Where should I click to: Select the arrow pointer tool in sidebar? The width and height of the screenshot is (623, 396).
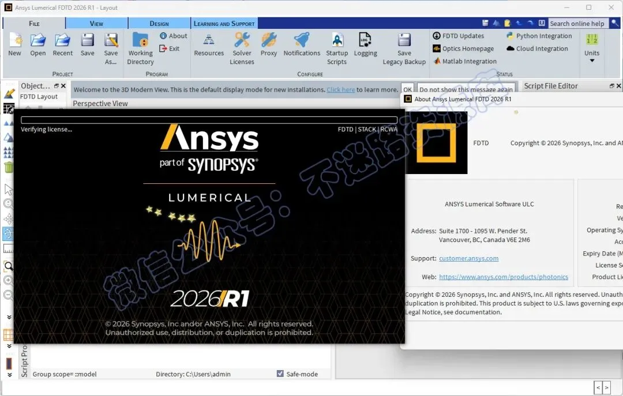8,190
